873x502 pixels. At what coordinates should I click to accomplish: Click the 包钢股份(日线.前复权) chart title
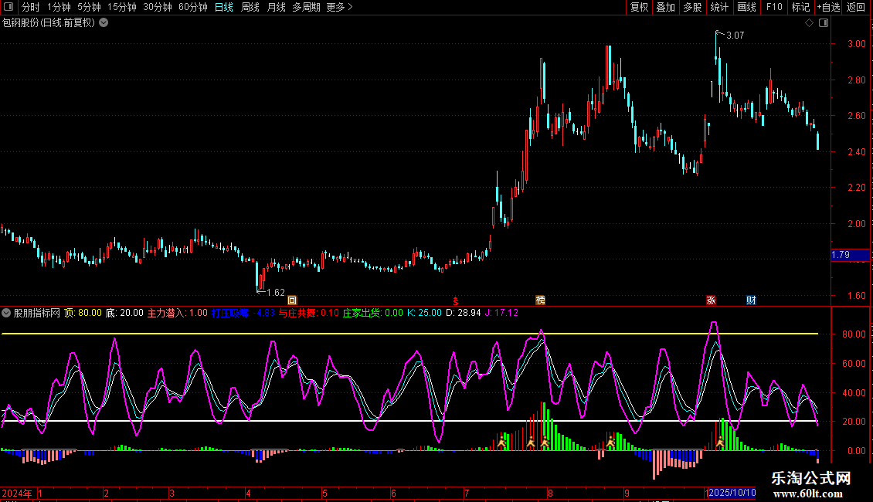(x=49, y=23)
